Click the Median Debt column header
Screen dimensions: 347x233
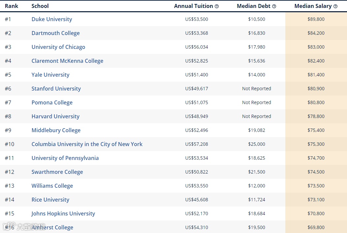click(254, 6)
